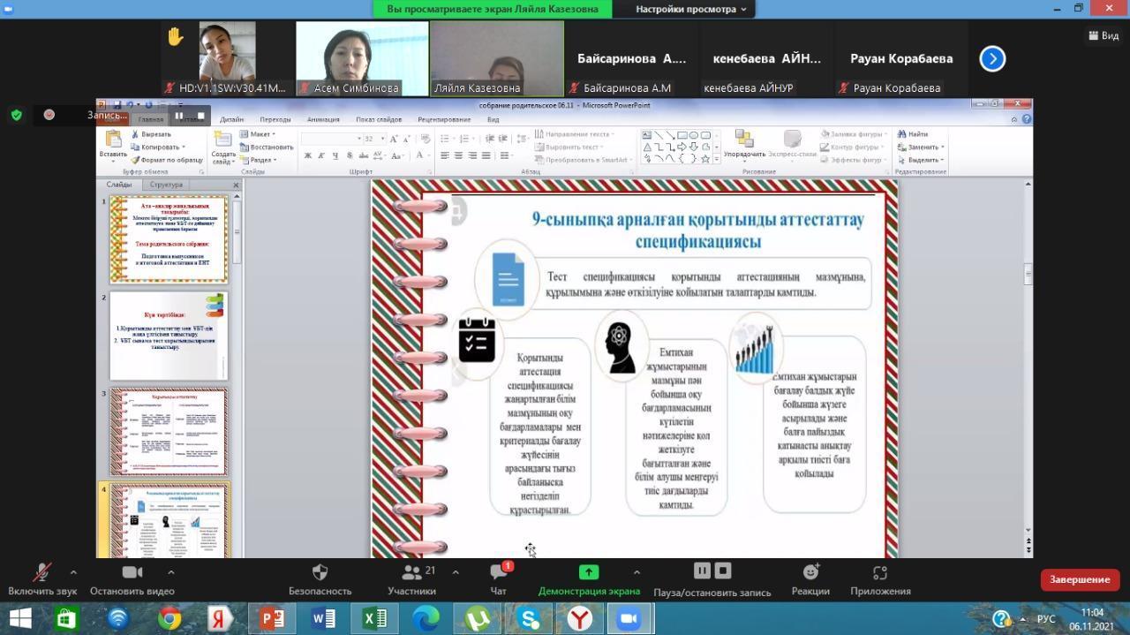Open the Вид ribbon tab in PowerPoint

pos(493,119)
